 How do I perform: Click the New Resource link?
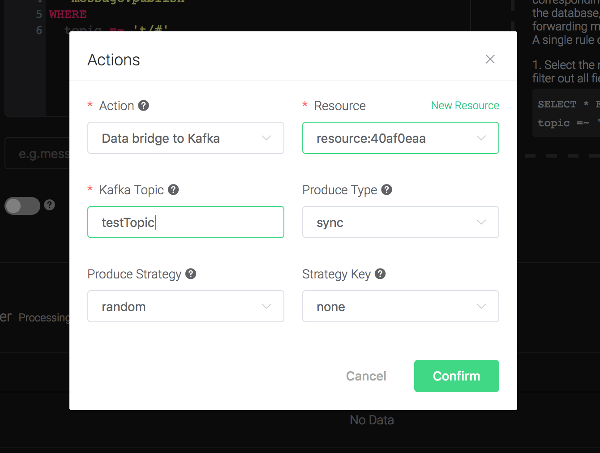click(465, 106)
